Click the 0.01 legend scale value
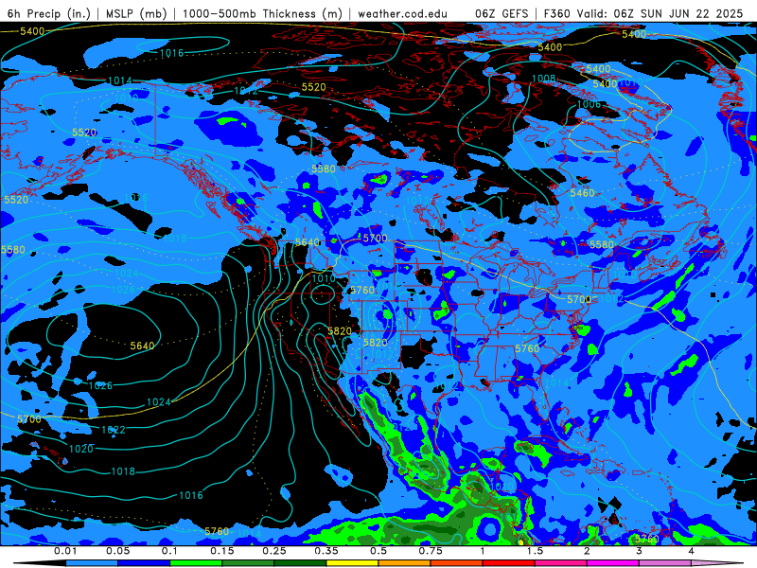The height and width of the screenshot is (568, 757). pyautogui.click(x=65, y=551)
